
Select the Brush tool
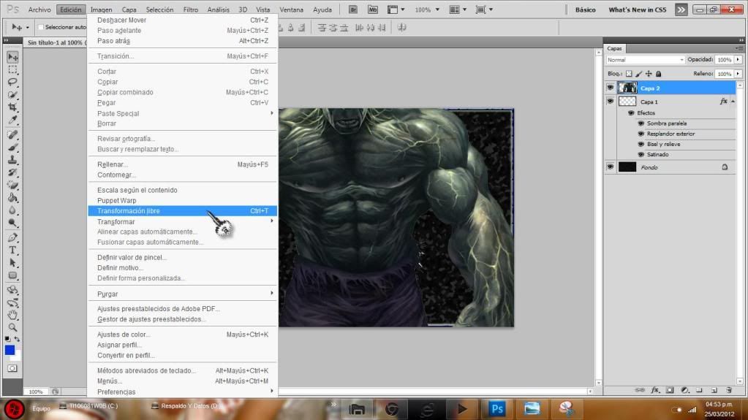click(13, 148)
